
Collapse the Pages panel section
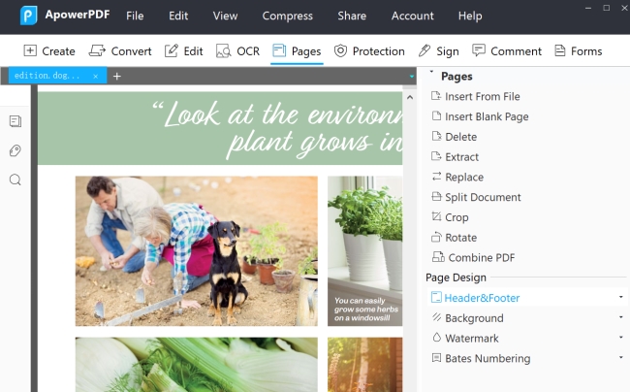[431, 72]
